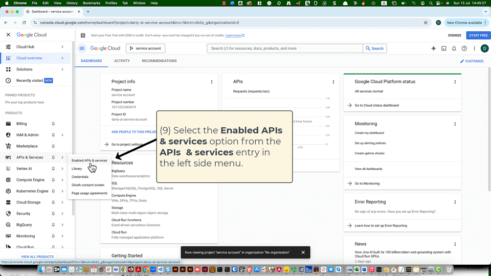The image size is (491, 276).
Task: Click the Security shield icon
Action: click(9, 214)
